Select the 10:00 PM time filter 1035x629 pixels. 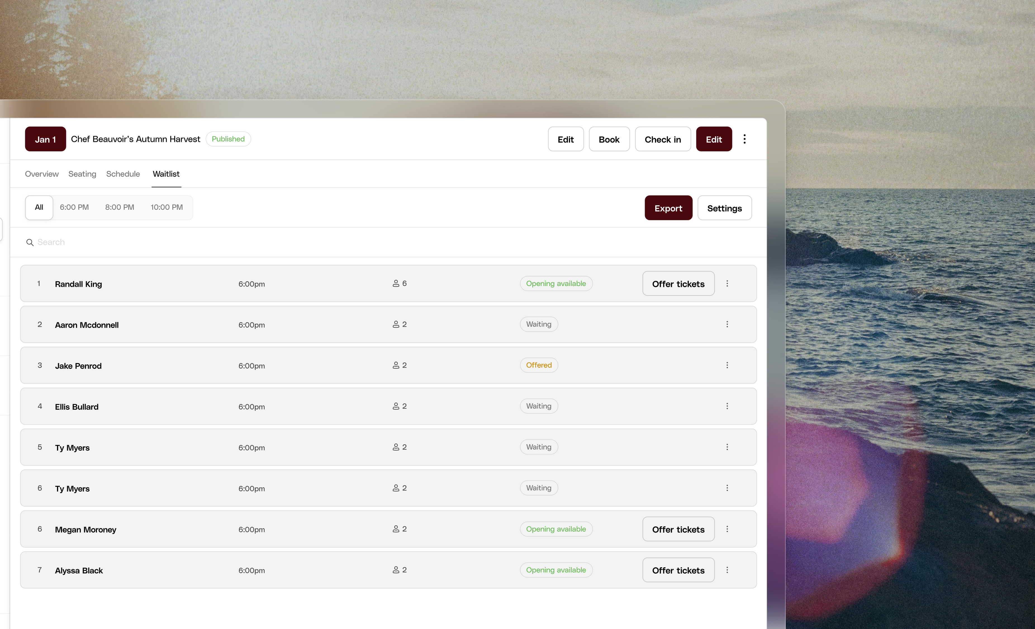coord(166,207)
